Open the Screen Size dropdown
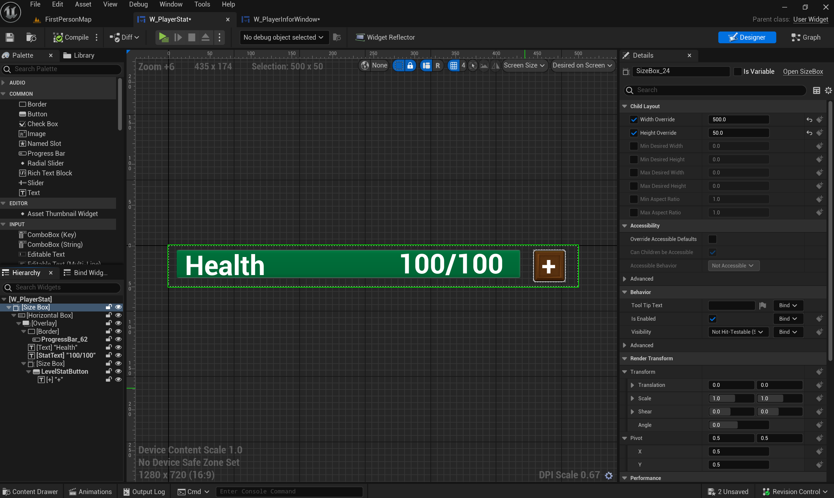The image size is (834, 498). coord(524,66)
